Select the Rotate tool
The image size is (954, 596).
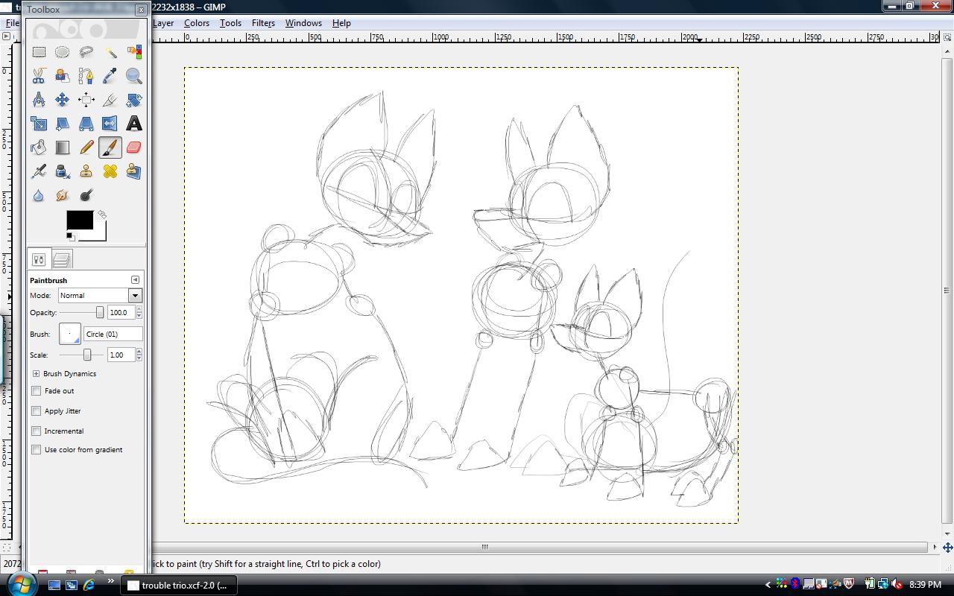[x=134, y=100]
